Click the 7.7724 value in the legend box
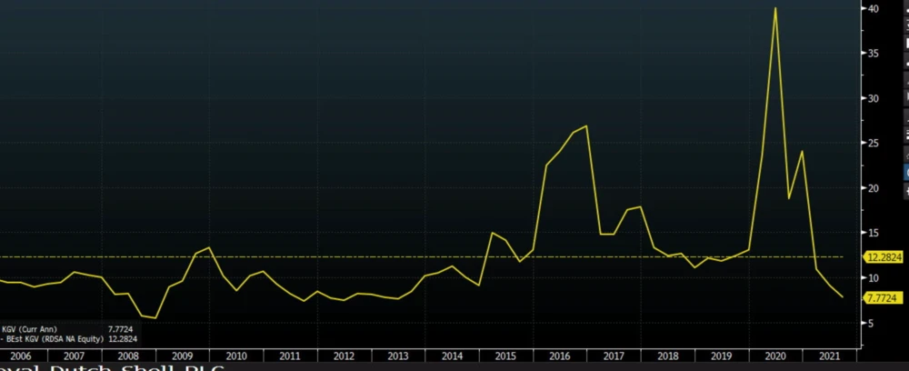This screenshot has height=371, width=909. click(x=120, y=327)
